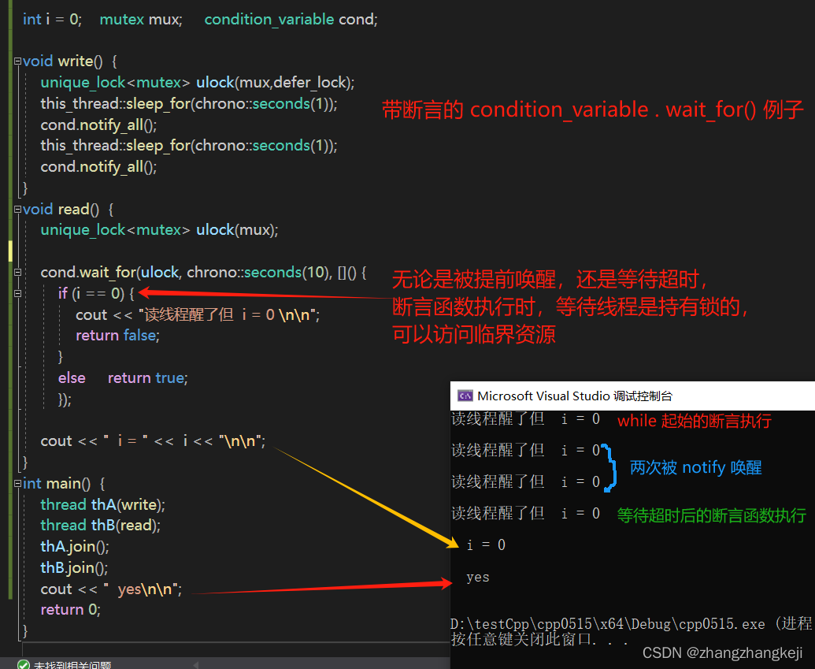
Task: Click the 'cout << " yes\n\n"' line
Action: (x=111, y=589)
